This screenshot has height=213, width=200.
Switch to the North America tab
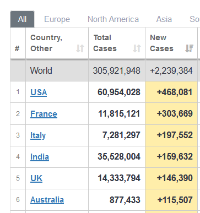tap(113, 19)
